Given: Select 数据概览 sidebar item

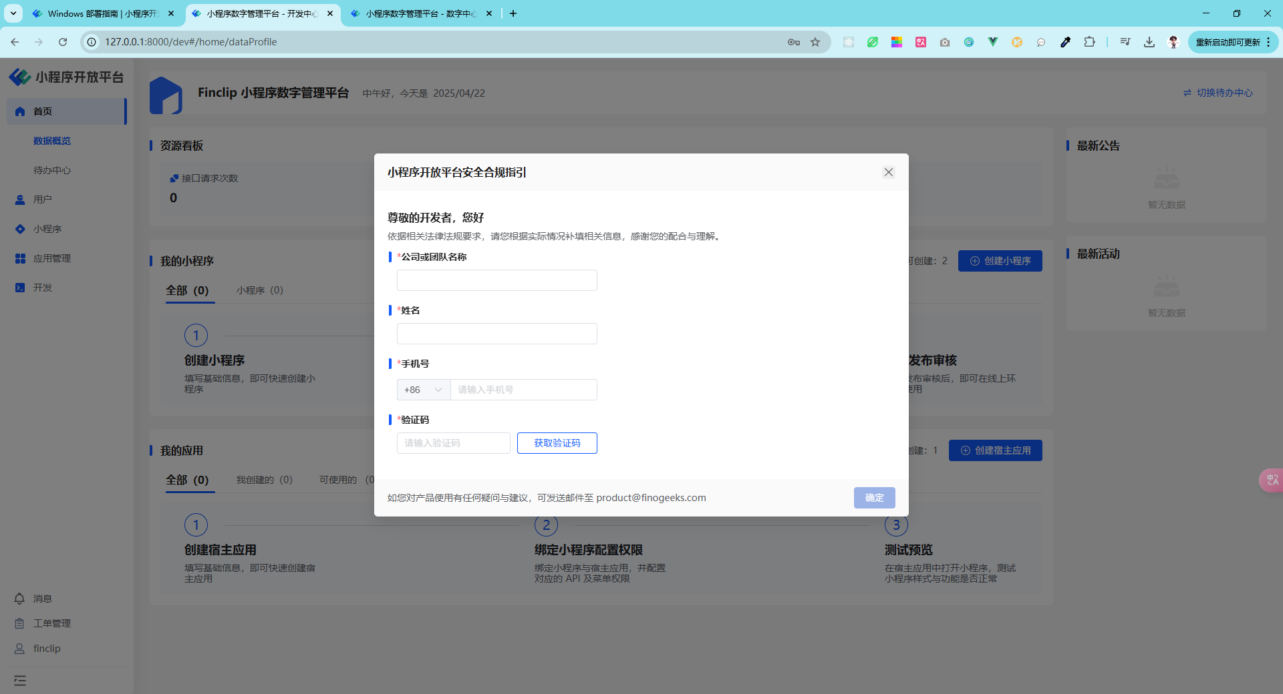Looking at the screenshot, I should (x=52, y=141).
